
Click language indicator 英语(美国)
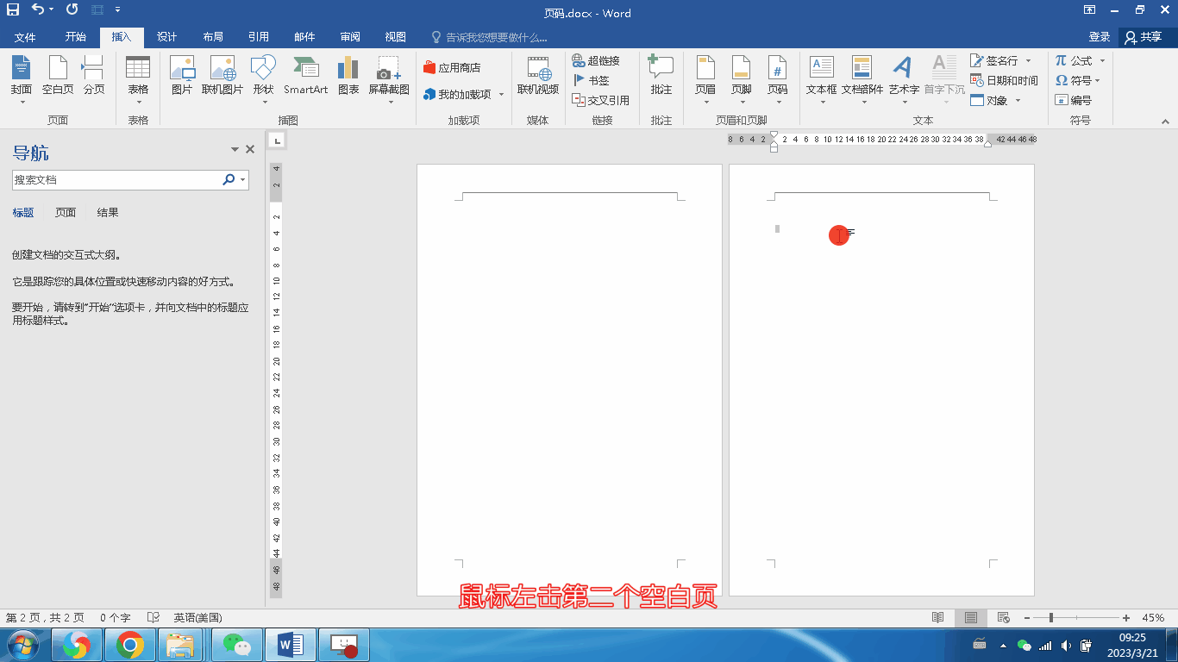(197, 618)
